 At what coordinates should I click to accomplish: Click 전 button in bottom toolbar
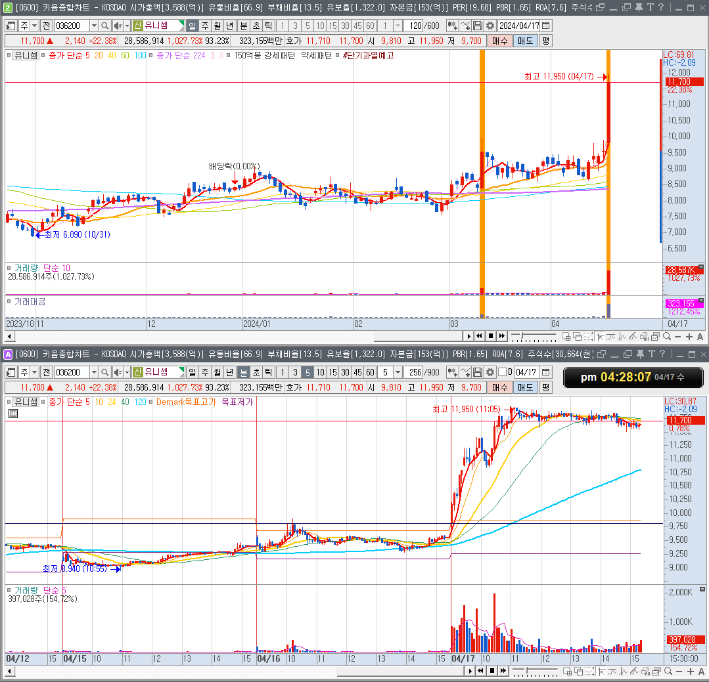pos(46,372)
